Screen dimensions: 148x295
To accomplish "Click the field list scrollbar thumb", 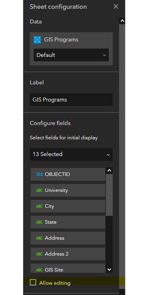I will (x=110, y=195).
